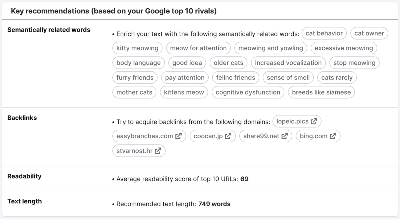
Task: Choose the 'meowing and yowling' tag
Action: (270, 48)
